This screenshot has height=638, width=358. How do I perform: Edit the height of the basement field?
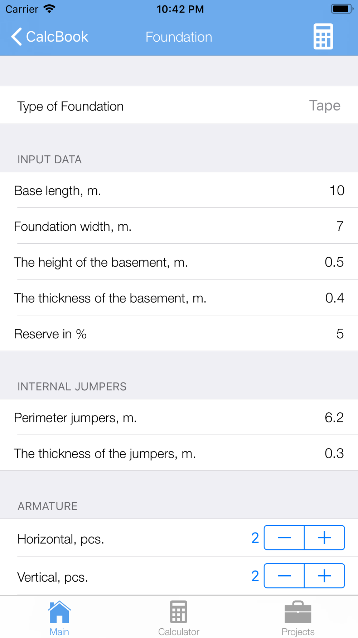point(179,262)
